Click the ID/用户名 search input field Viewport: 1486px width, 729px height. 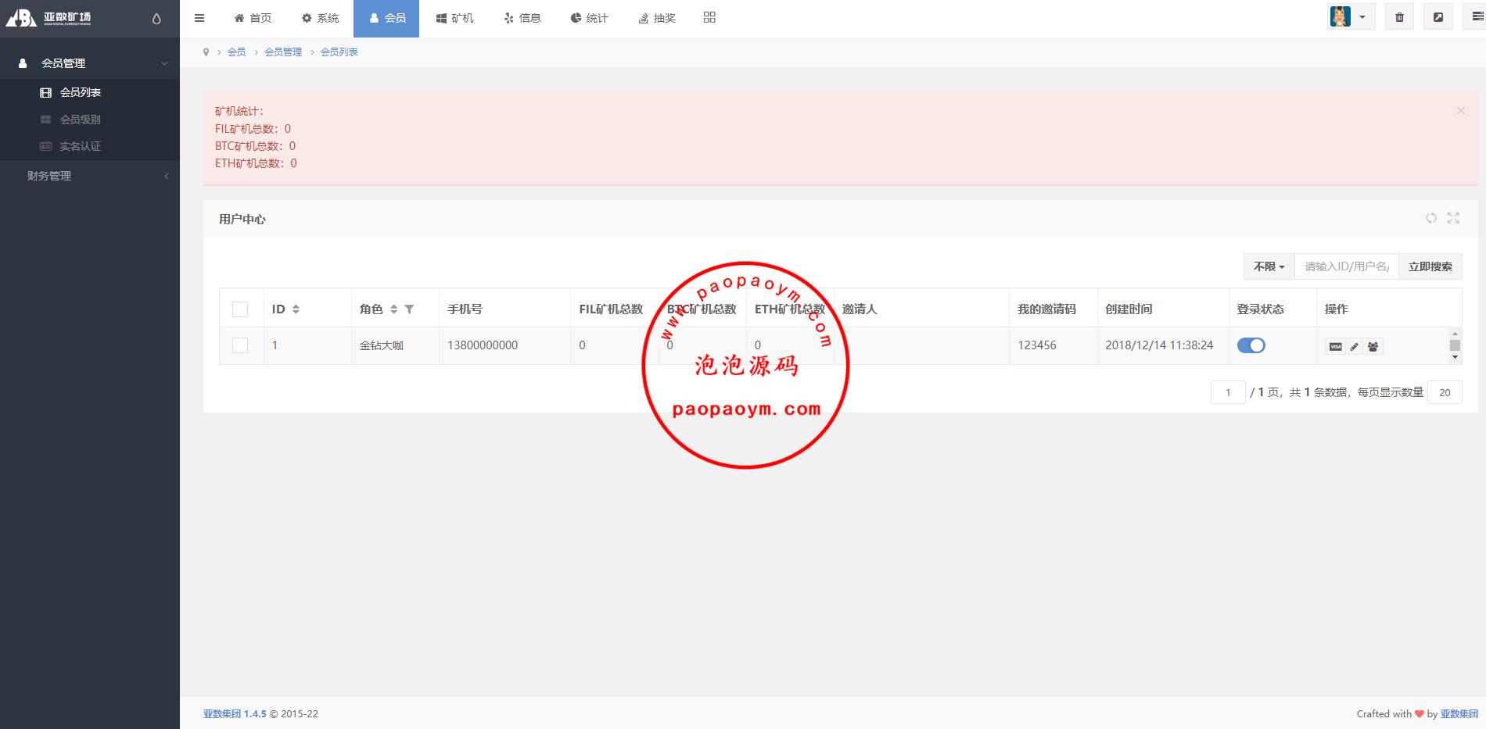point(1346,266)
